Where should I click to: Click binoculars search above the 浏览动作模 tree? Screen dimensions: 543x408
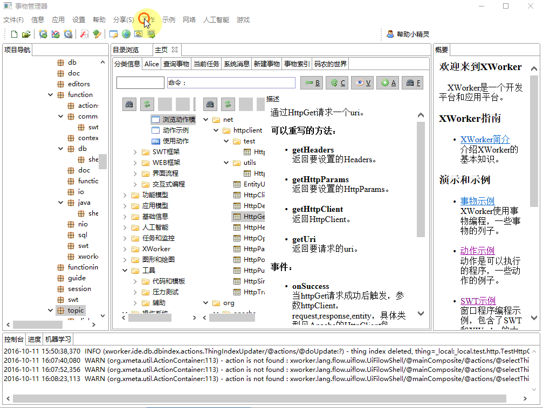tap(129, 104)
